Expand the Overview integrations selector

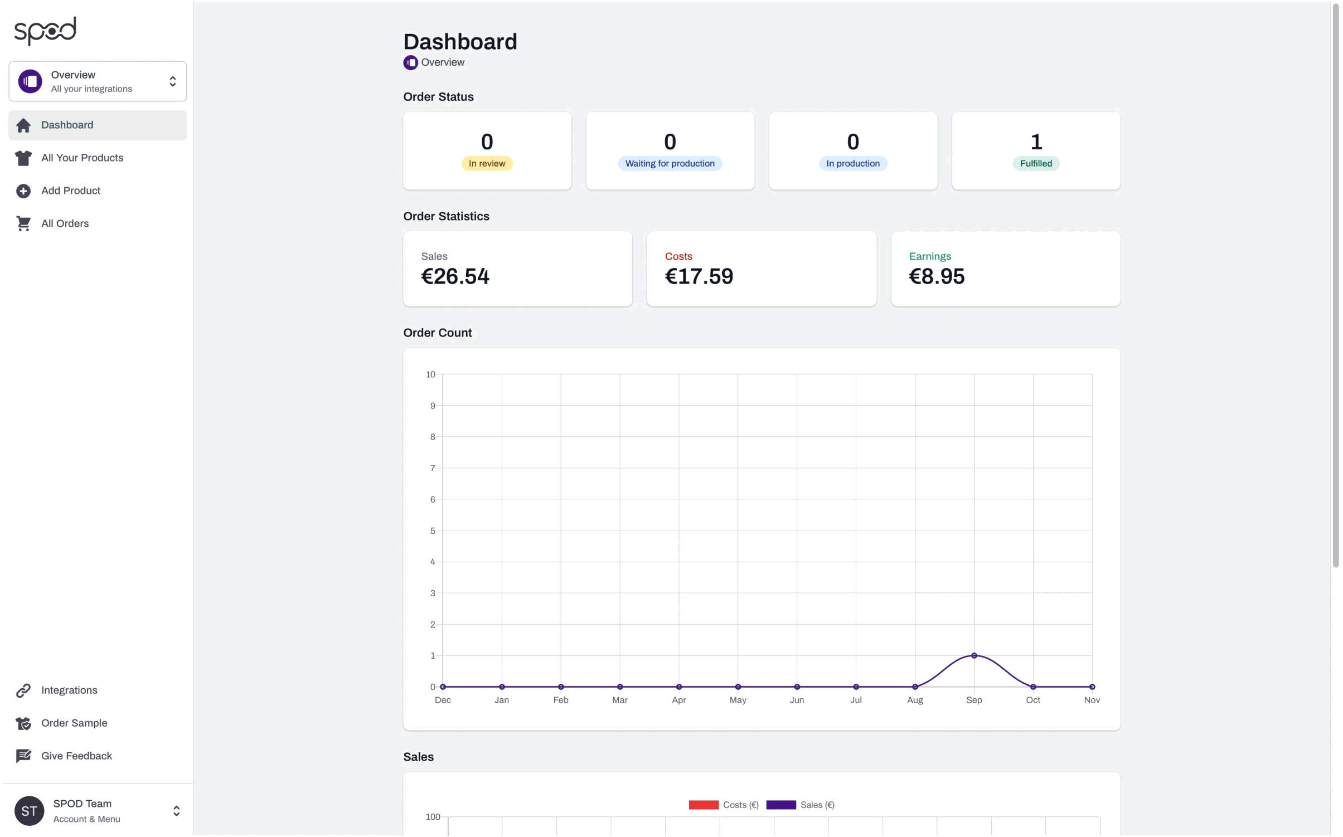[98, 81]
